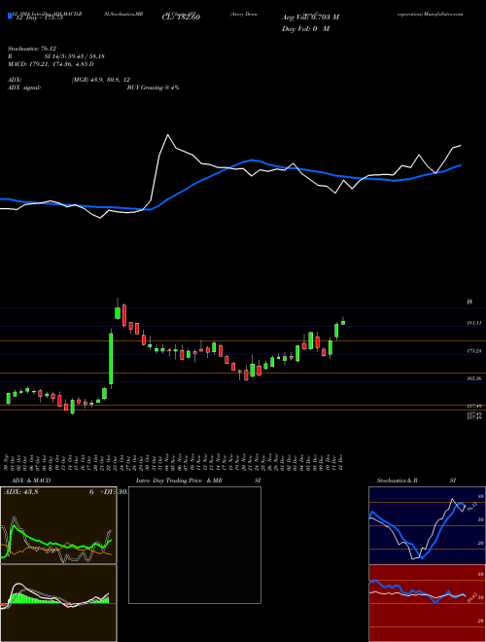Click the 181.11 price axis label
The height and width of the screenshot is (642, 486).
[473, 323]
